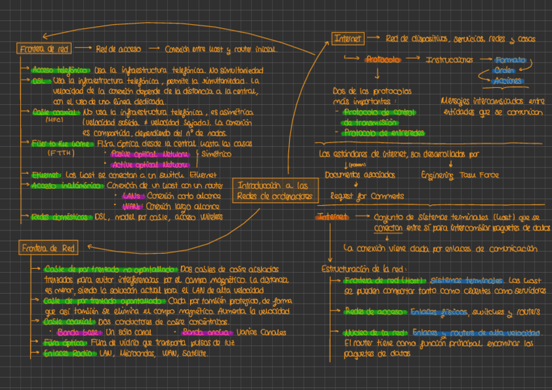Select the bottom-left boxed 'Frontera de Red' heading
This screenshot has height=390, width=552.
48,248
